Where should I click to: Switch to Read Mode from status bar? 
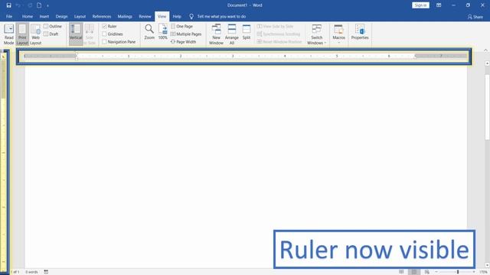(x=401, y=272)
